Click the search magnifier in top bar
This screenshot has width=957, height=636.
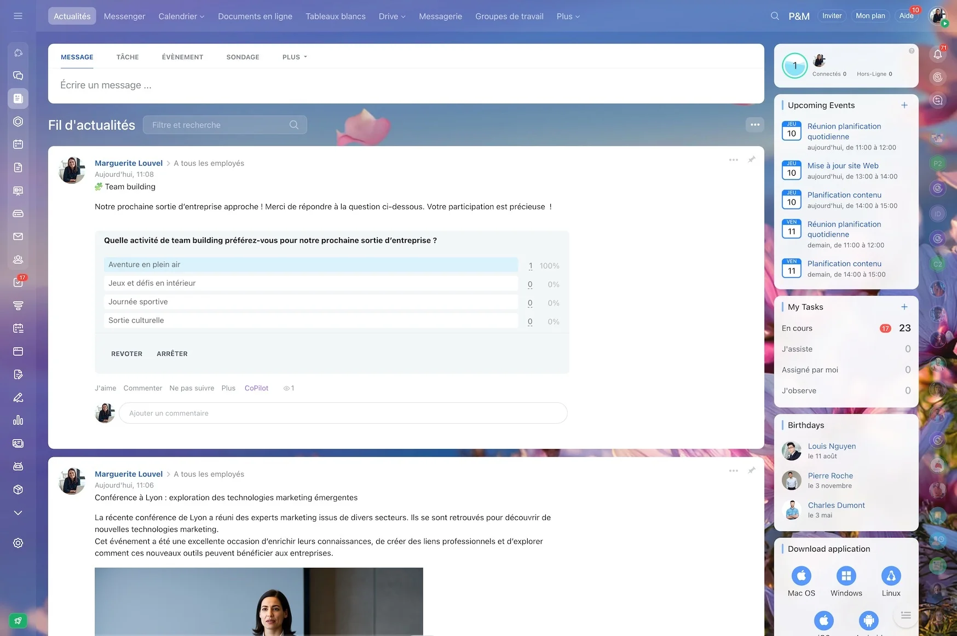775,16
